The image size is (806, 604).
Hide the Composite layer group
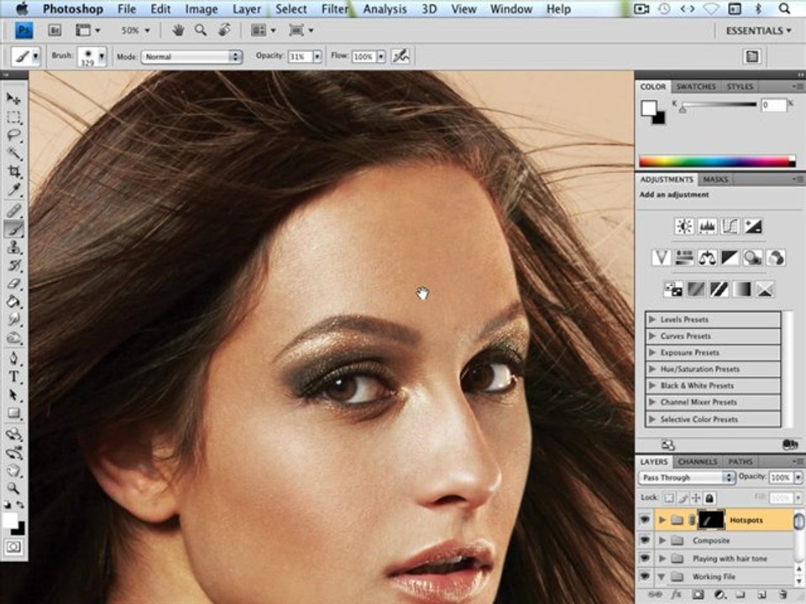[x=645, y=540]
